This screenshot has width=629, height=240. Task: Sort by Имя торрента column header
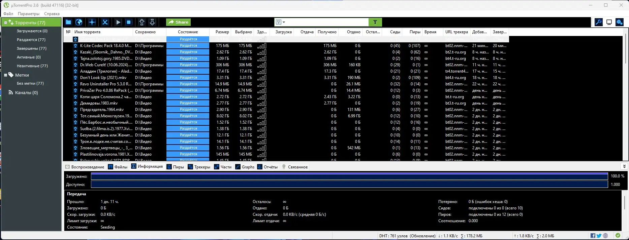[103, 32]
